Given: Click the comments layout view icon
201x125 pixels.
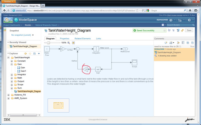Looking at the screenshot, I should [183, 43].
